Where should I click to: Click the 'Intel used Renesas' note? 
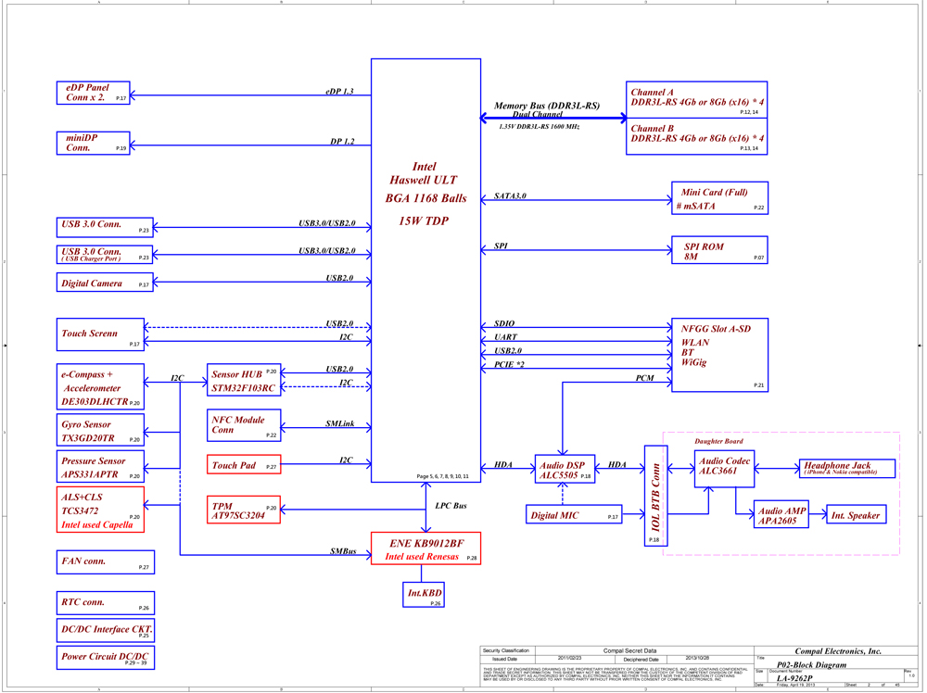point(422,557)
